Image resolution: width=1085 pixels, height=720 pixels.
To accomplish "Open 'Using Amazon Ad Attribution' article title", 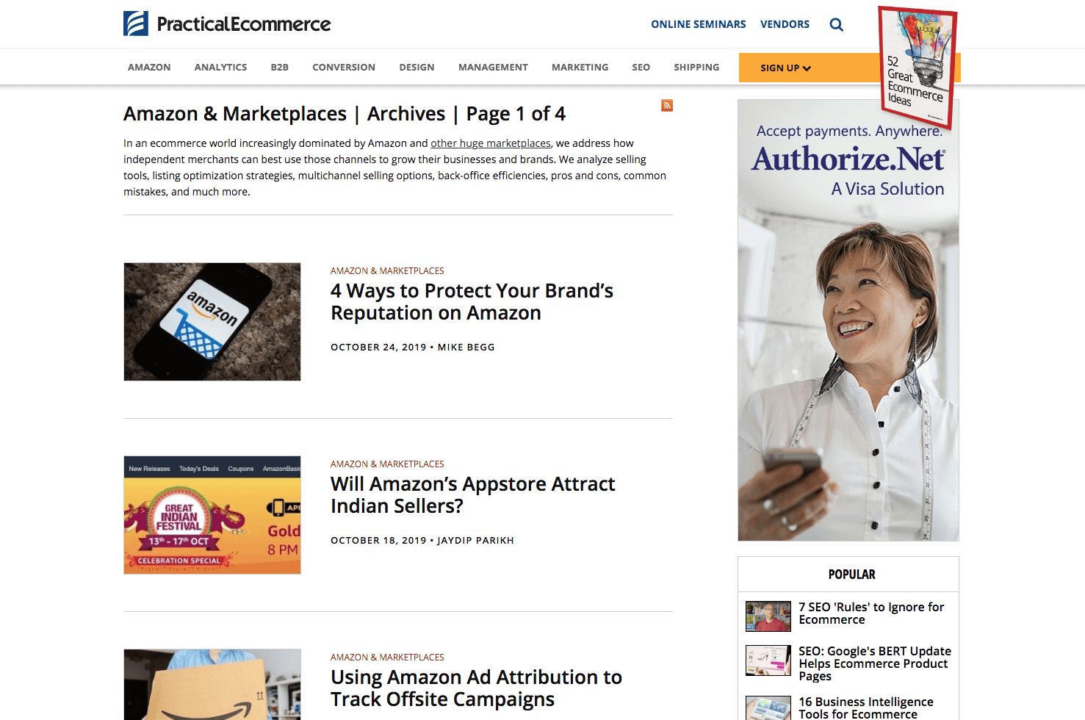I will (x=476, y=688).
